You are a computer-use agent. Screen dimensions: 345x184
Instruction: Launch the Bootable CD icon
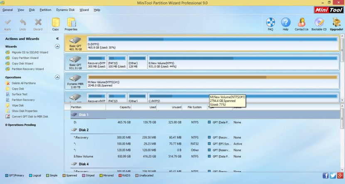[x=319, y=22]
